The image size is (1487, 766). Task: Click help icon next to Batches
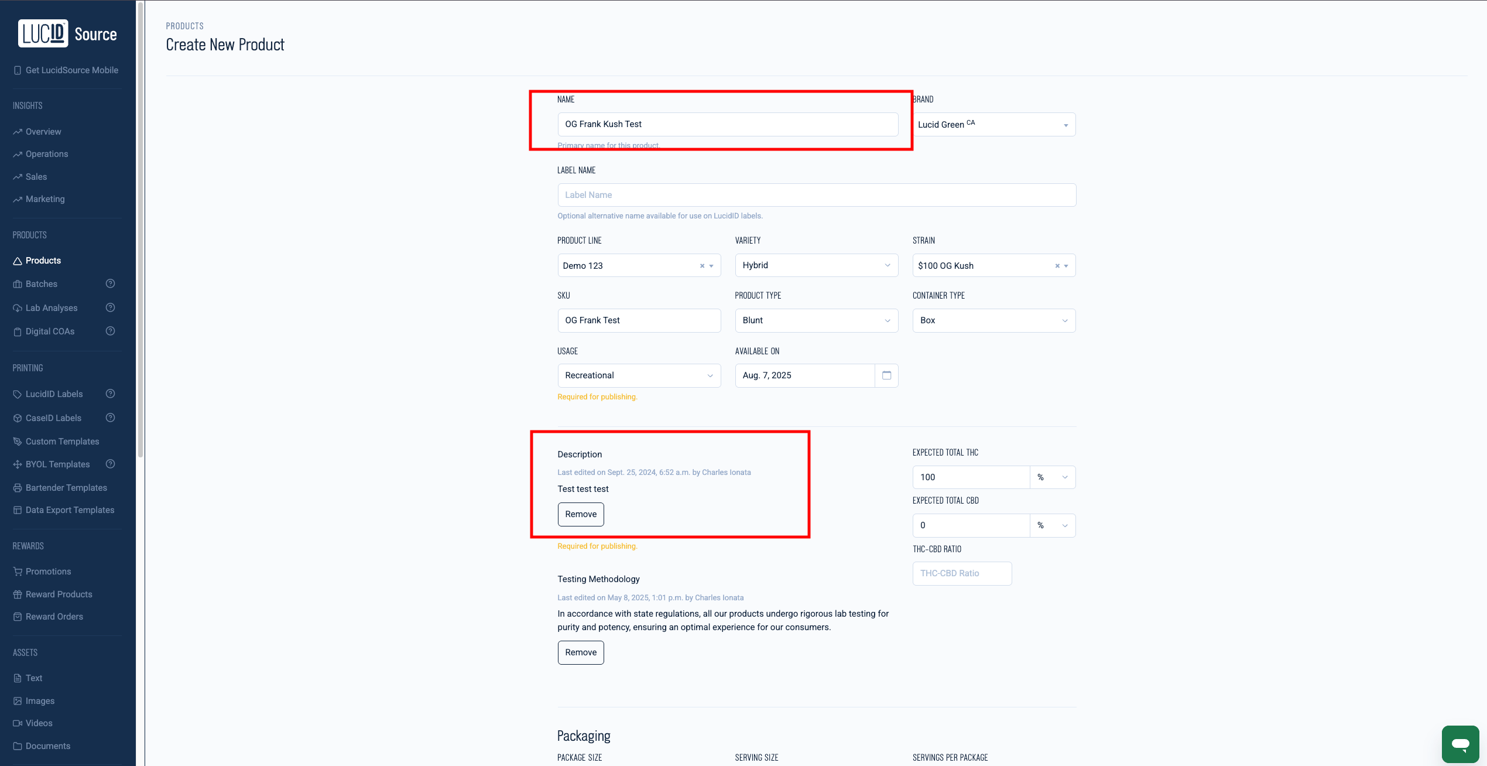(x=110, y=284)
